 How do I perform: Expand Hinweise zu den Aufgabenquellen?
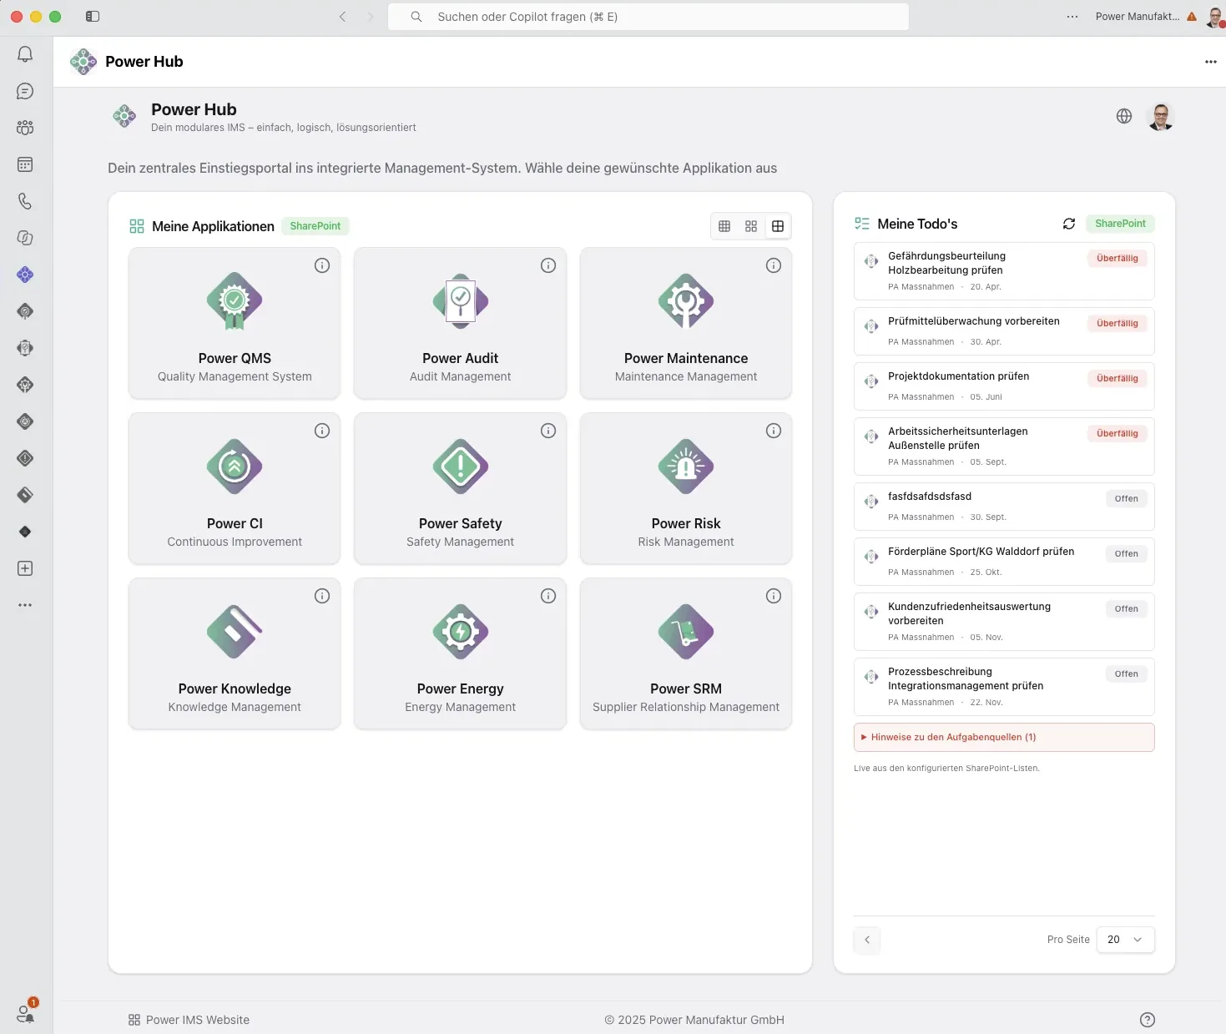[x=1004, y=737]
